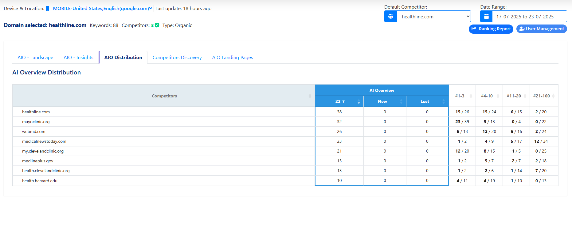Click the New column header
572x242 pixels.
tap(385, 101)
